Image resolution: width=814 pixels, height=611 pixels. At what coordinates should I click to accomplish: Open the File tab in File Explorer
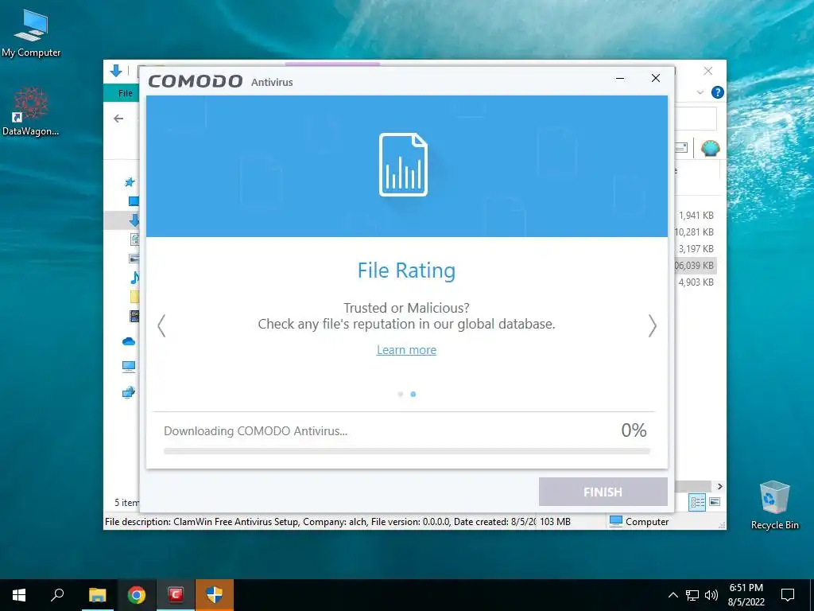[125, 93]
